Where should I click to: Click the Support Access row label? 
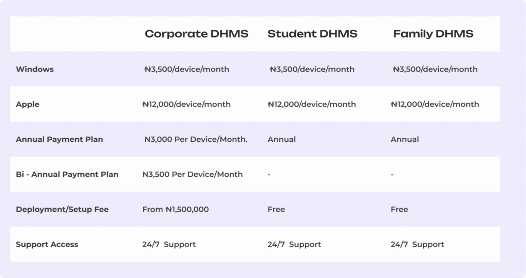47,244
